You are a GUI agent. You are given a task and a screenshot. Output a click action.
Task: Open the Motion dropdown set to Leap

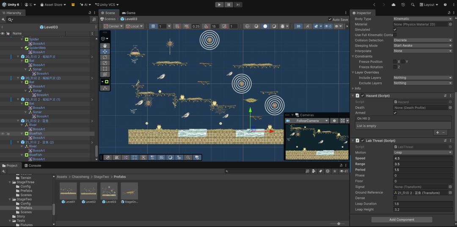(x=423, y=152)
